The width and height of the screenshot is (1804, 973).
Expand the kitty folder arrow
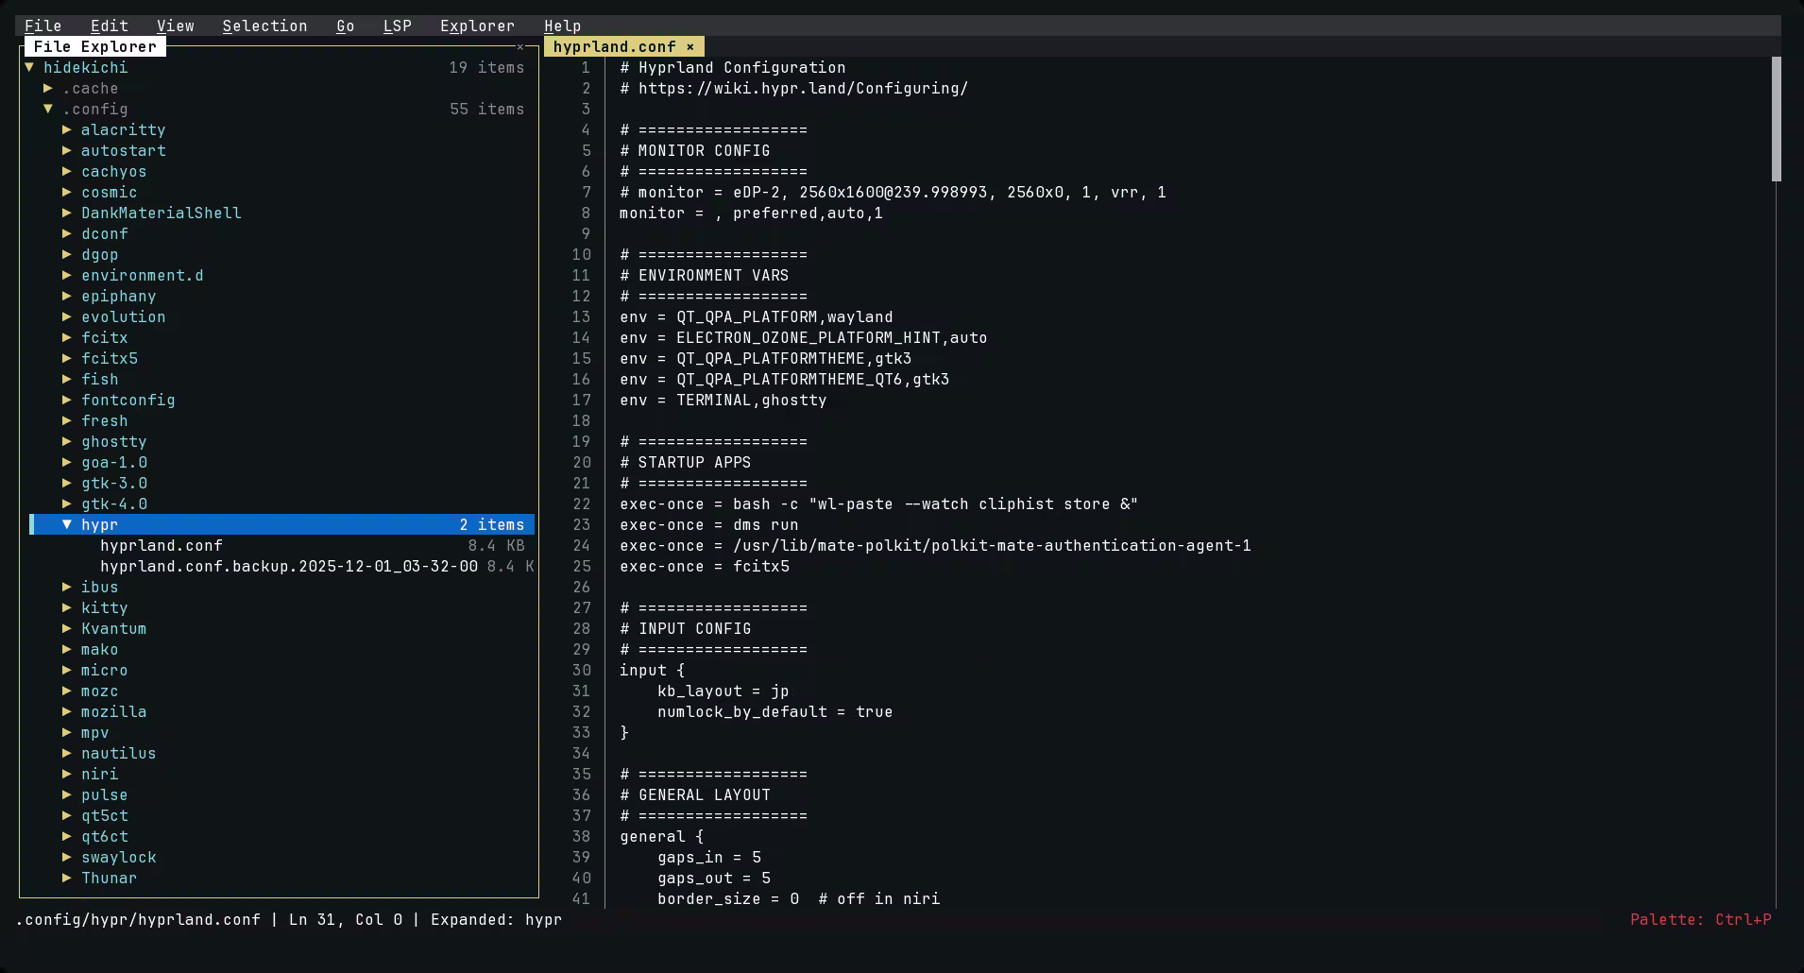tap(67, 607)
